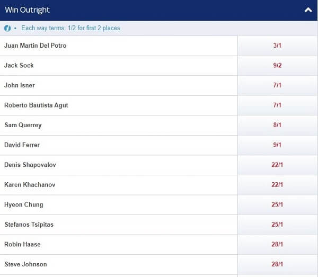Pick Robin Haase at 28/1
The width and height of the screenshot is (318, 277).
(277, 244)
